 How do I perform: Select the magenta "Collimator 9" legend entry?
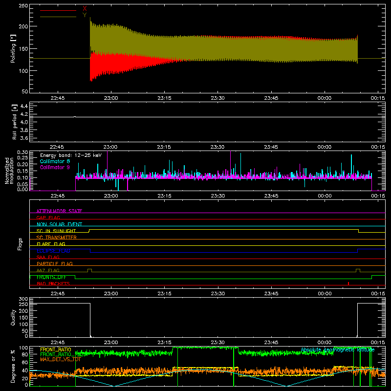coord(55,167)
